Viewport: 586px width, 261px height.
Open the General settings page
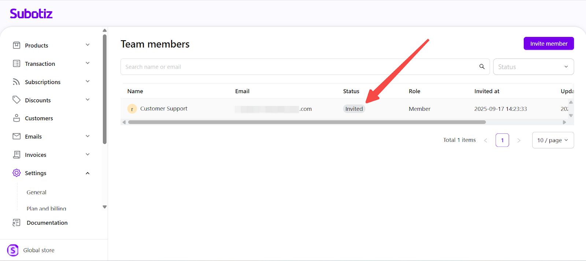(x=37, y=192)
